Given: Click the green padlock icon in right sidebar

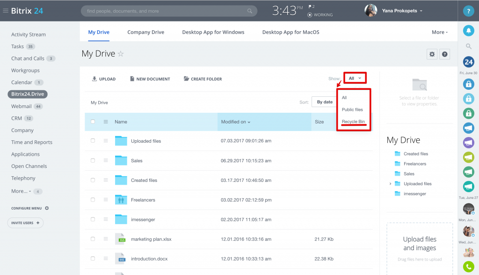Looking at the screenshot, I should pyautogui.click(x=468, y=113).
